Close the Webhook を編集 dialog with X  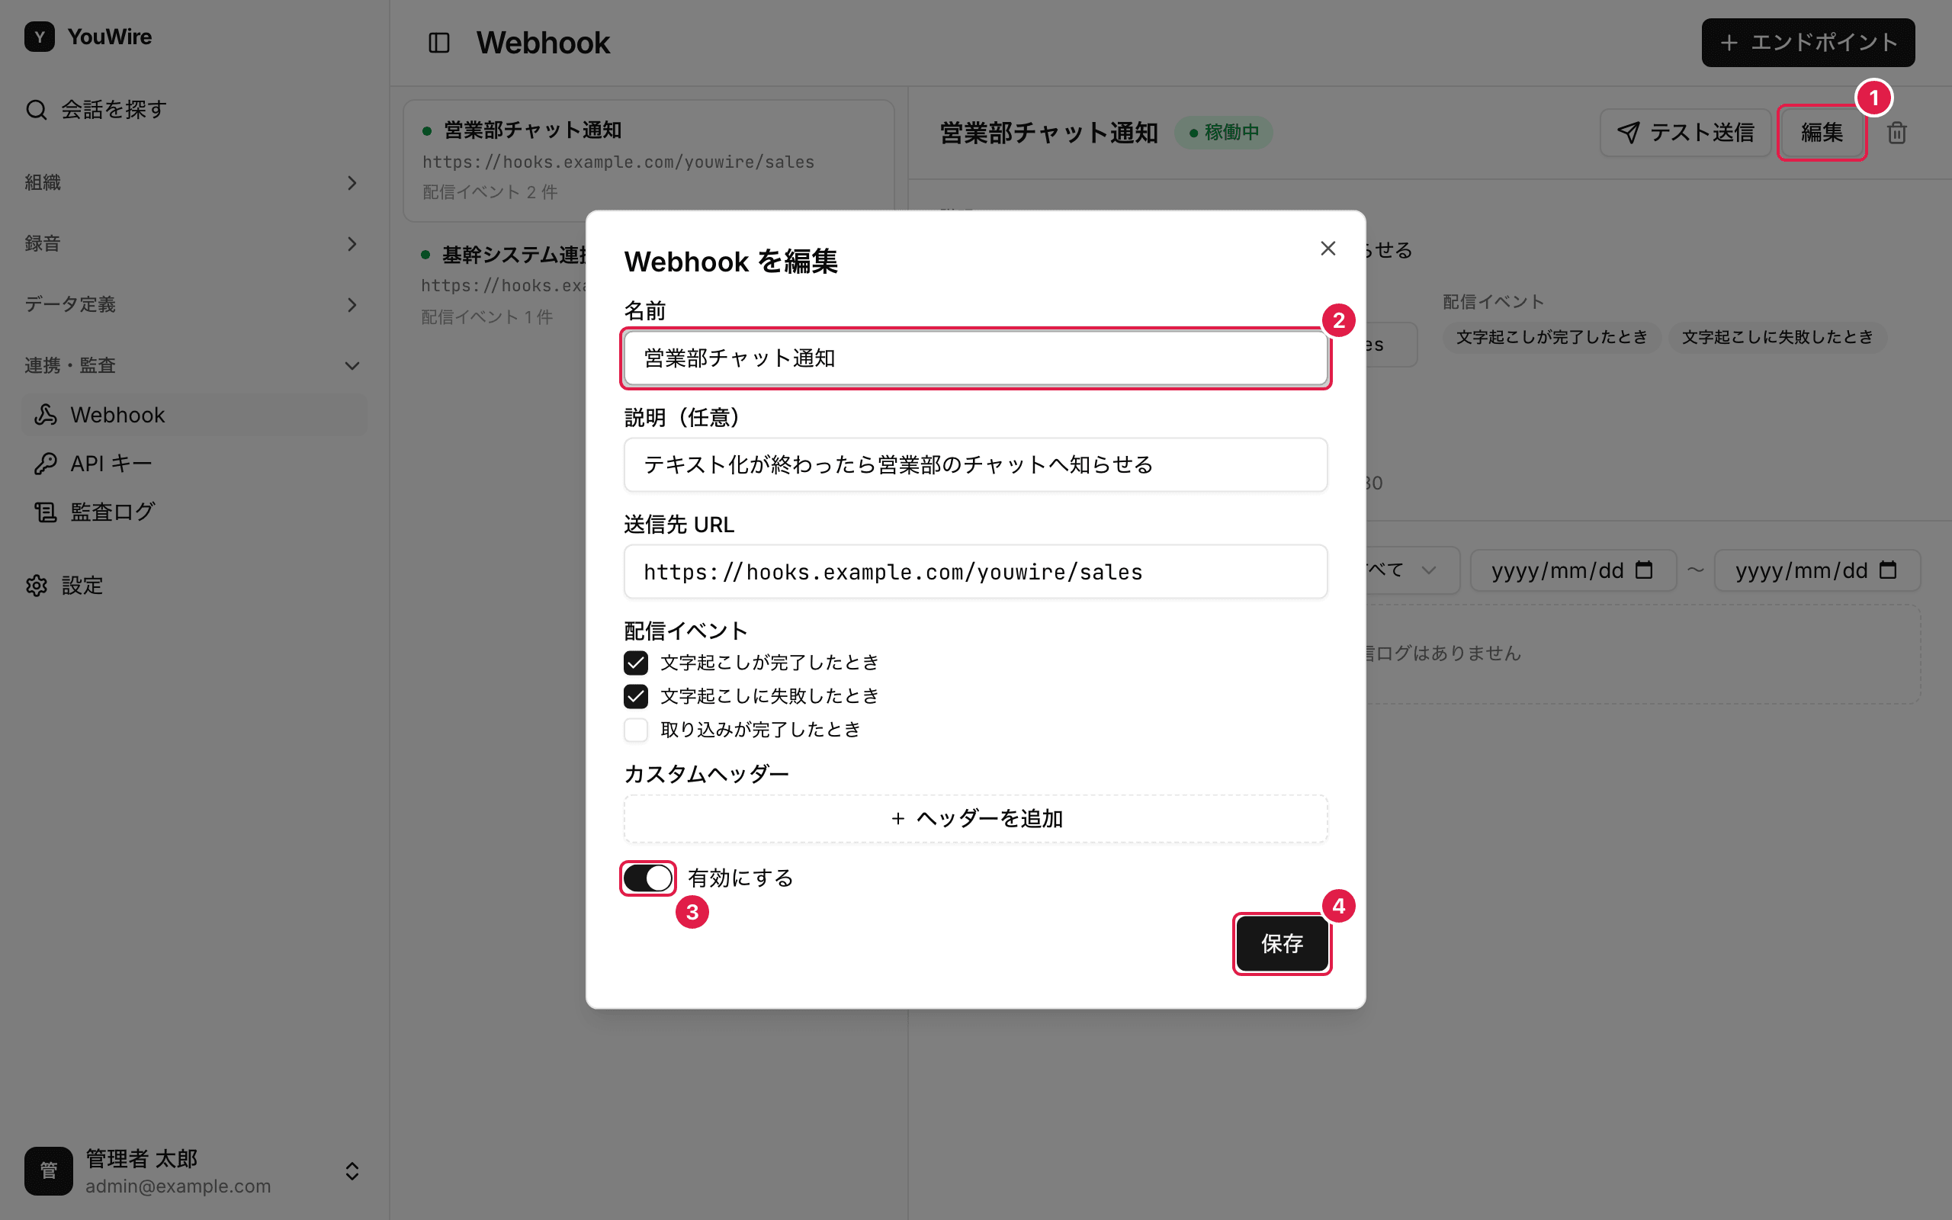click(1328, 249)
